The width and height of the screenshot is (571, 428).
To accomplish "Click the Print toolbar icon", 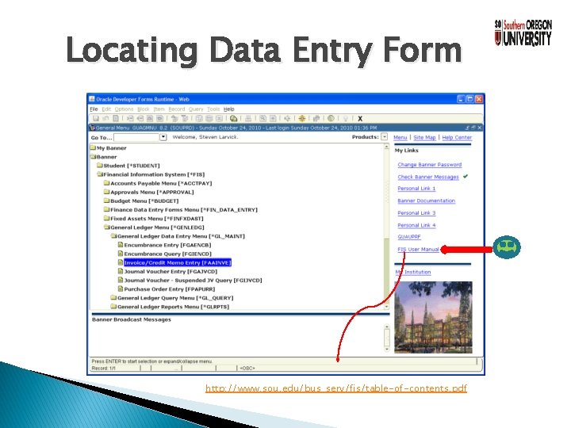I will click(x=248, y=118).
